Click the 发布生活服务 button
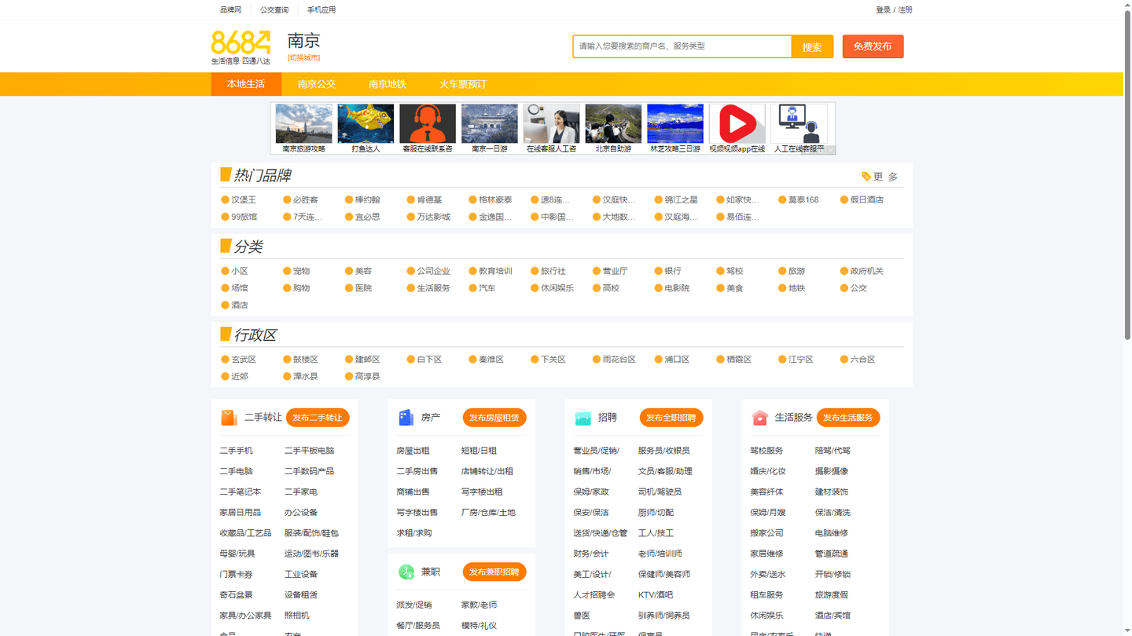The width and height of the screenshot is (1132, 636). [848, 418]
